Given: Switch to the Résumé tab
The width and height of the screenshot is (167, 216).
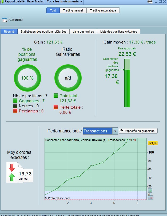Looking at the screenshot, I should click(x=9, y=32).
